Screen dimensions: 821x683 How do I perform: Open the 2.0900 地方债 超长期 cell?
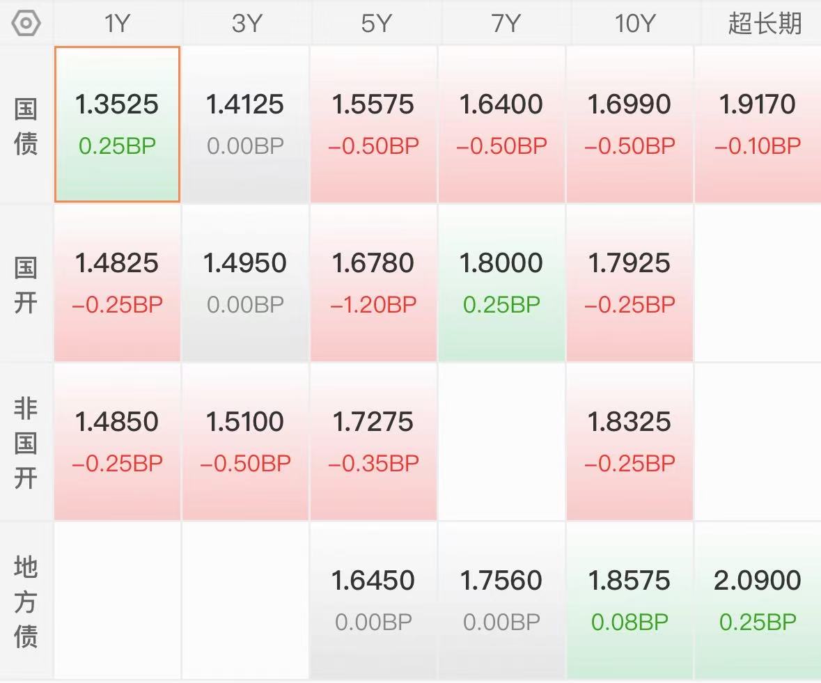click(758, 601)
